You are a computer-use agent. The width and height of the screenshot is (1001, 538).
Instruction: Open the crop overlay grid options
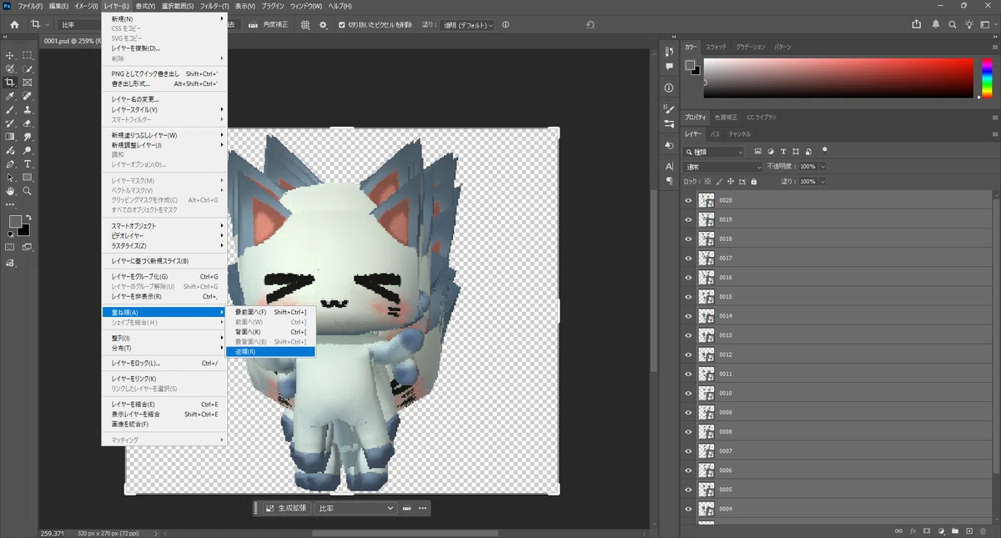pyautogui.click(x=305, y=25)
